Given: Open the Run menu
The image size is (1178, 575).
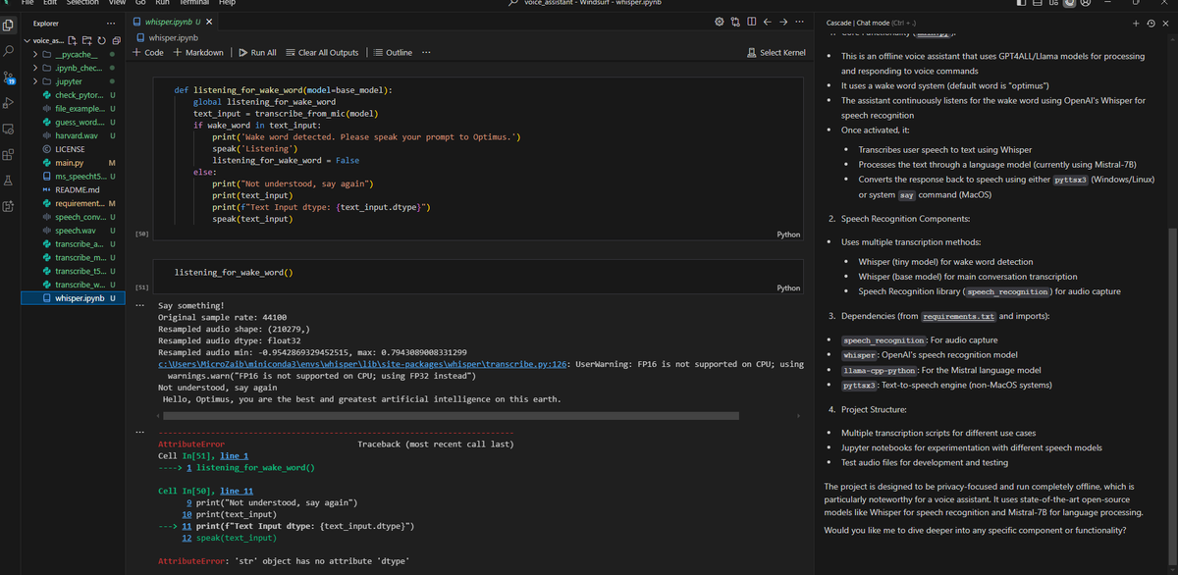Looking at the screenshot, I should click(x=163, y=4).
